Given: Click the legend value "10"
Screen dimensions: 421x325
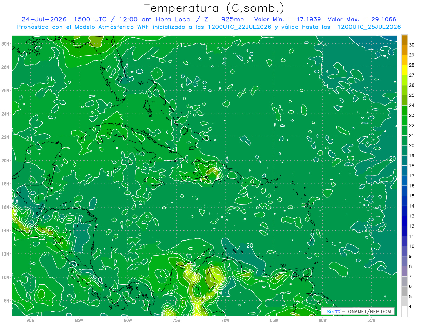Looking at the screenshot, I should 412,246.
